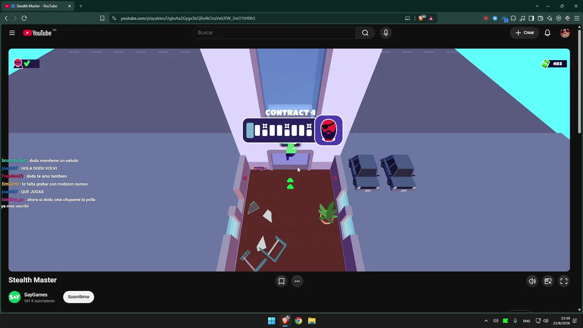Open Brave Rewards triangle icon
The width and height of the screenshot is (583, 328).
tap(431, 18)
